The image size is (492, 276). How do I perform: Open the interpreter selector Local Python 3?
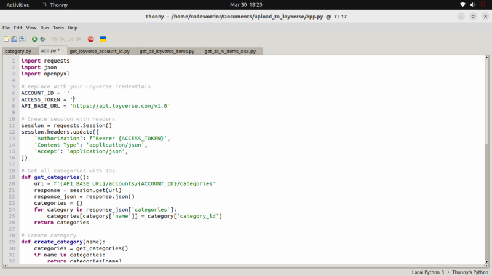(x=427, y=272)
